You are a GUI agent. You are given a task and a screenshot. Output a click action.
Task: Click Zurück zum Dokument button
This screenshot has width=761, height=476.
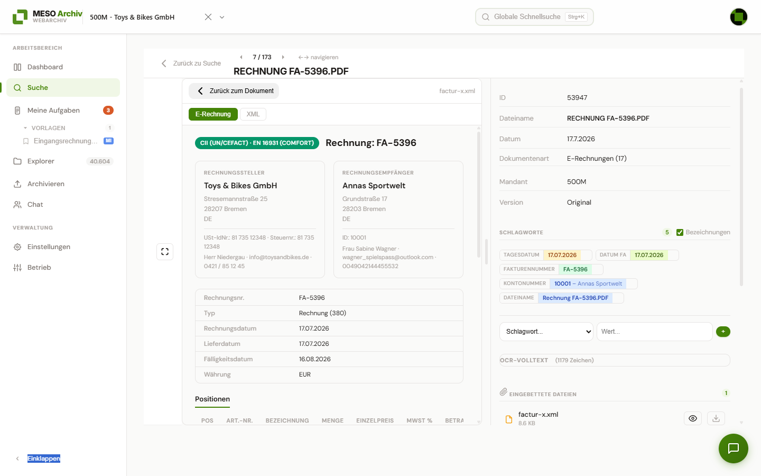click(234, 91)
